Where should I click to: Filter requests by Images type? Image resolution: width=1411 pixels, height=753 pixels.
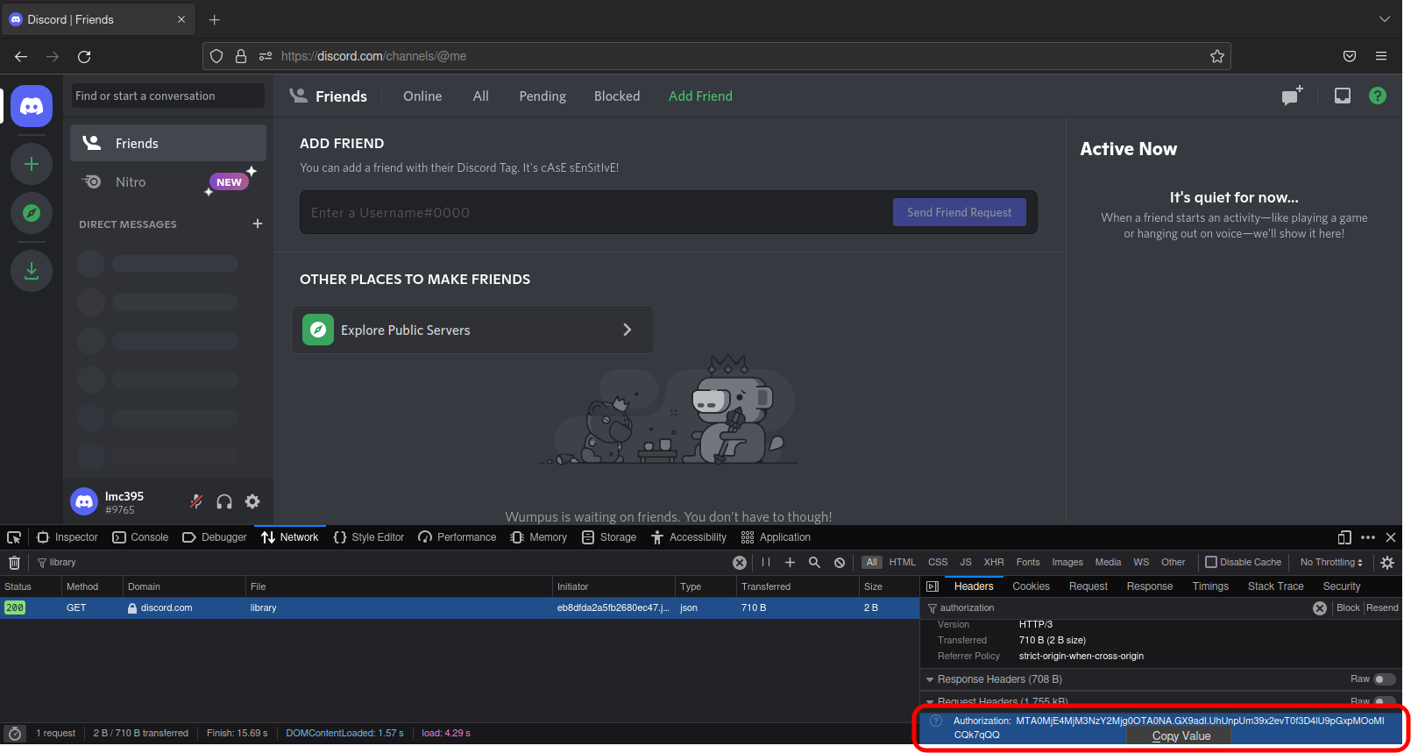(x=1067, y=563)
